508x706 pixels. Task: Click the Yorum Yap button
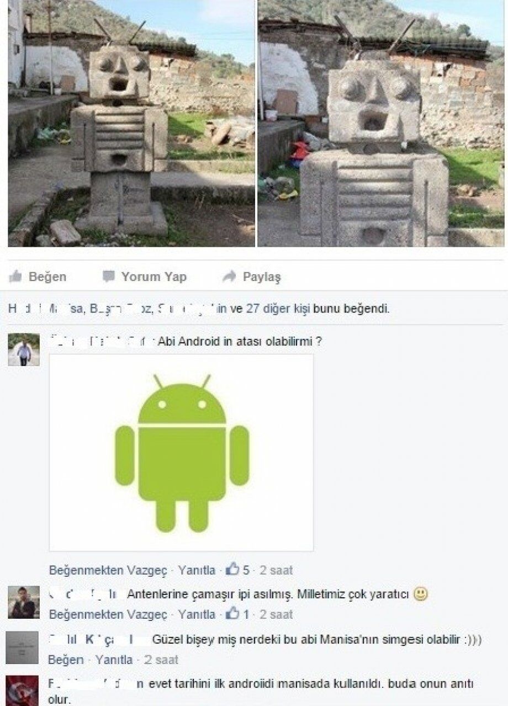point(145,277)
